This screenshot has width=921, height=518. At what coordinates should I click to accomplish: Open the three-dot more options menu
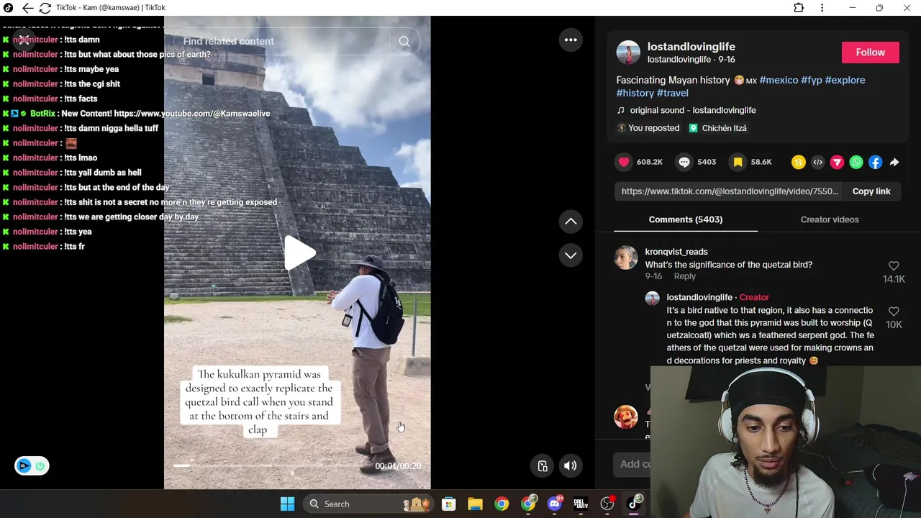571,40
